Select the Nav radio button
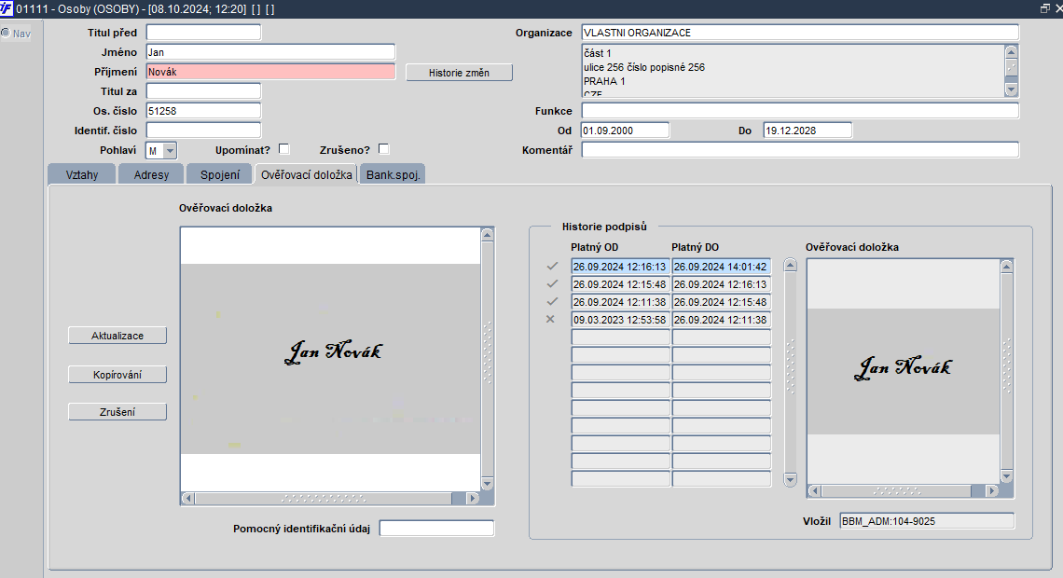The height and width of the screenshot is (578, 1063). [x=6, y=33]
